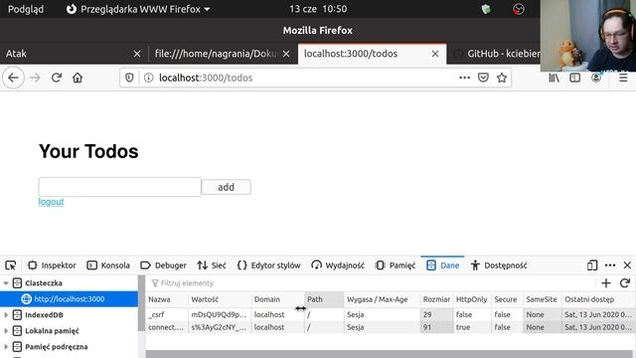This screenshot has height=358, width=636.
Task: Focus the Filtruj elementy filter field
Action: pos(374,282)
